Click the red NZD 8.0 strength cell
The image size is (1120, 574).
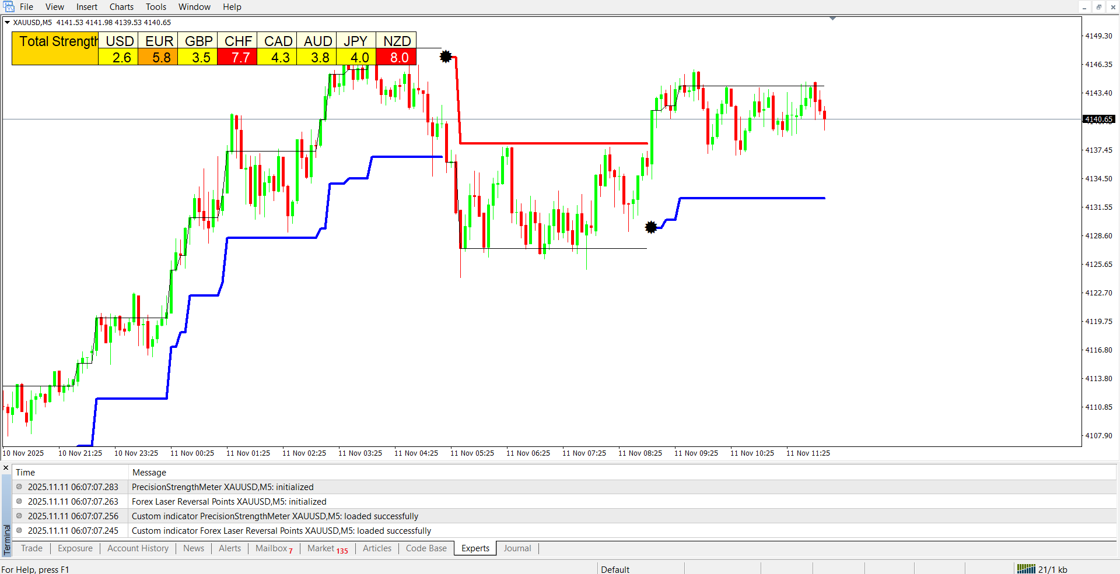point(396,57)
